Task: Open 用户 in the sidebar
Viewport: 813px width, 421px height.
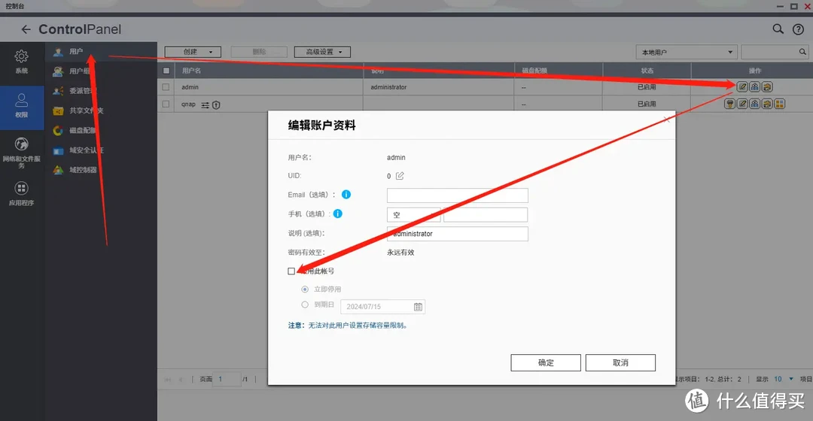Action: tap(101, 51)
